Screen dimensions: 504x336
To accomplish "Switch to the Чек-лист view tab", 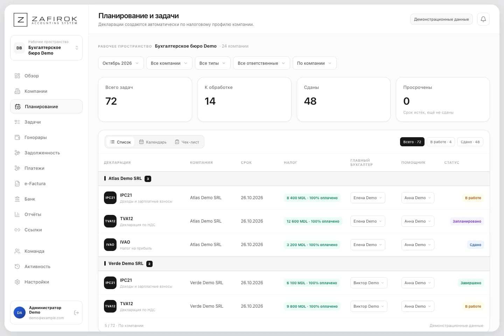I will pyautogui.click(x=187, y=142).
